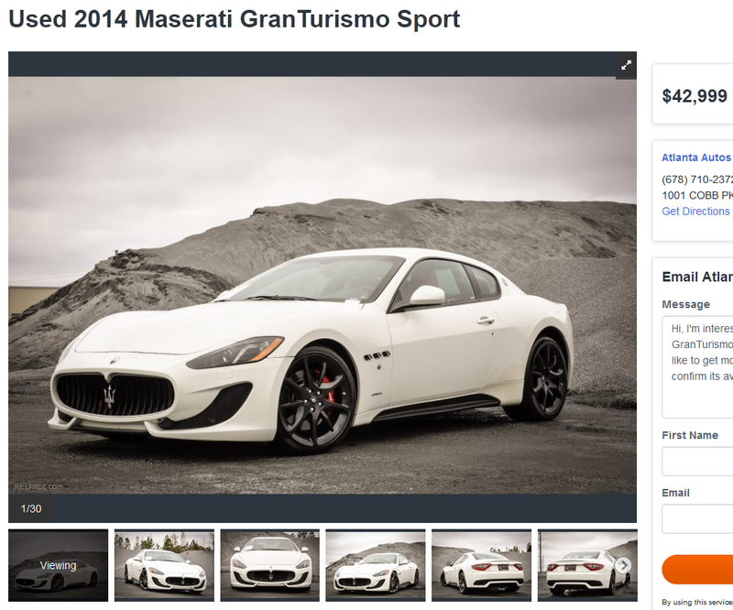Open fourth thumbnail of car by hill
733x610 pixels.
click(376, 565)
